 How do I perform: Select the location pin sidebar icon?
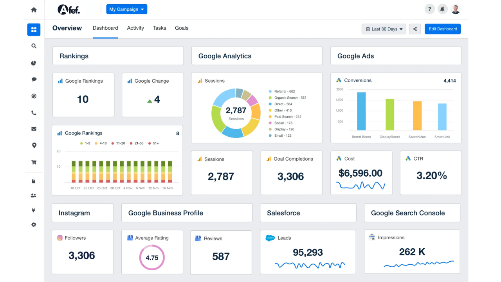pos(34,145)
